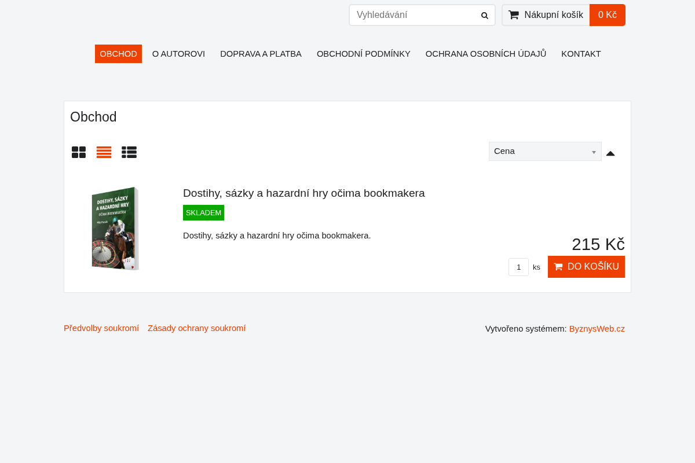
Task: Click the search magnifier icon
Action: [485, 16]
